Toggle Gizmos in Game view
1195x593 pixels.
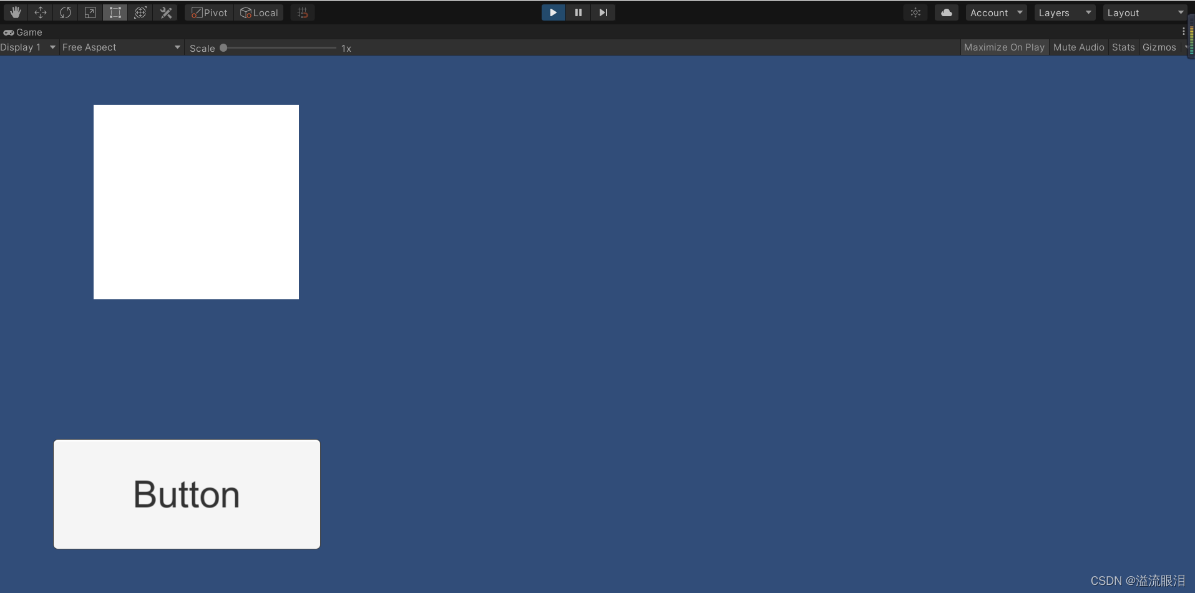click(1159, 47)
